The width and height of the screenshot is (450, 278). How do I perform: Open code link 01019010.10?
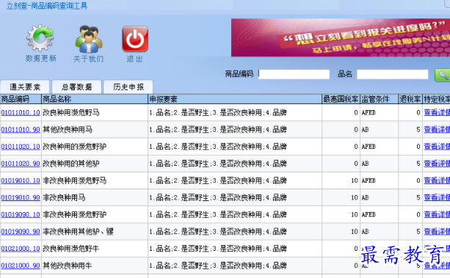pyautogui.click(x=21, y=180)
